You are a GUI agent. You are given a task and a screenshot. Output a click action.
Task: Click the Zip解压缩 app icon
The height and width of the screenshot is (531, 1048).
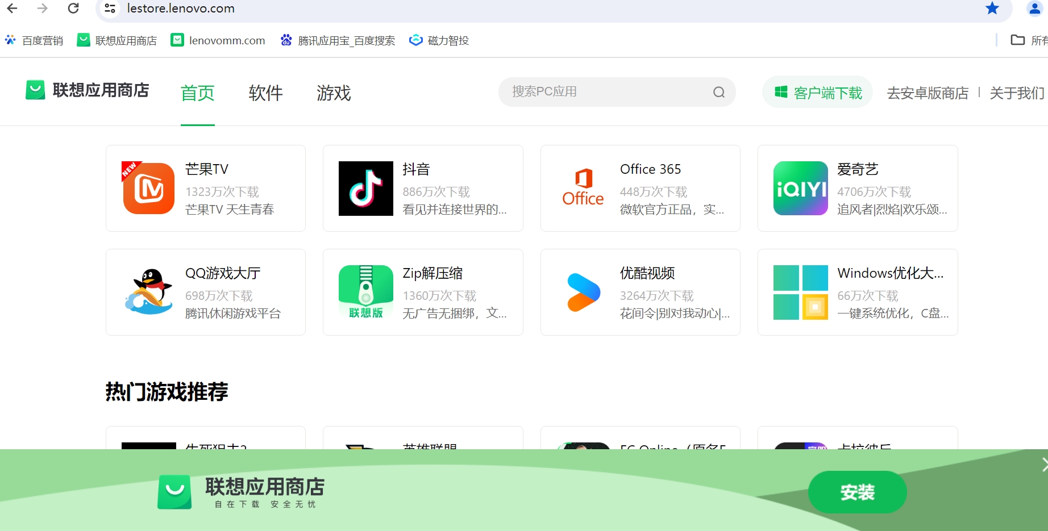[366, 292]
